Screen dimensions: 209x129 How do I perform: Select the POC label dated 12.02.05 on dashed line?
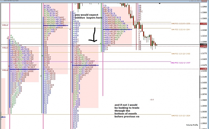pyautogui.click(x=181, y=23)
